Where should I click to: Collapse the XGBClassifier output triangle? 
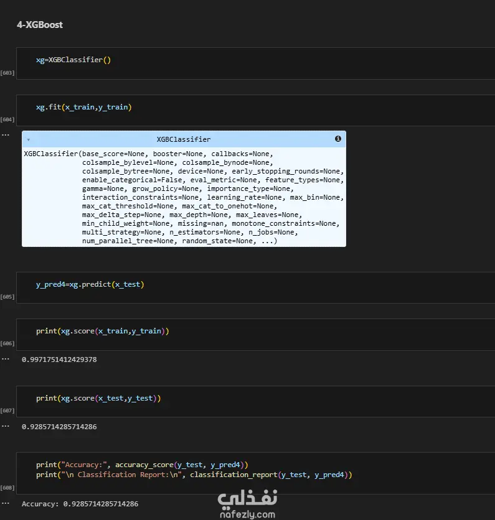(29, 139)
